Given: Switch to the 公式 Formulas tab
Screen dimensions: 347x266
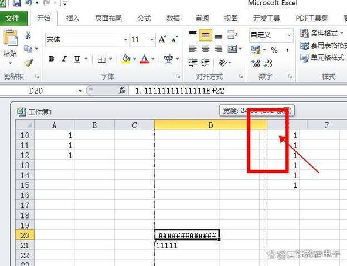Looking at the screenshot, I should [144, 18].
